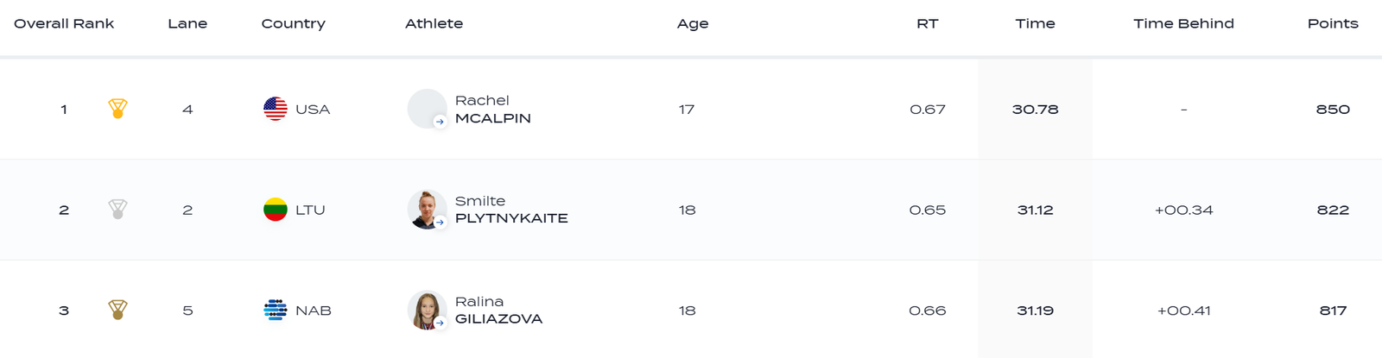Click the Time Behind column header
The width and height of the screenshot is (1382, 358).
[1183, 23]
